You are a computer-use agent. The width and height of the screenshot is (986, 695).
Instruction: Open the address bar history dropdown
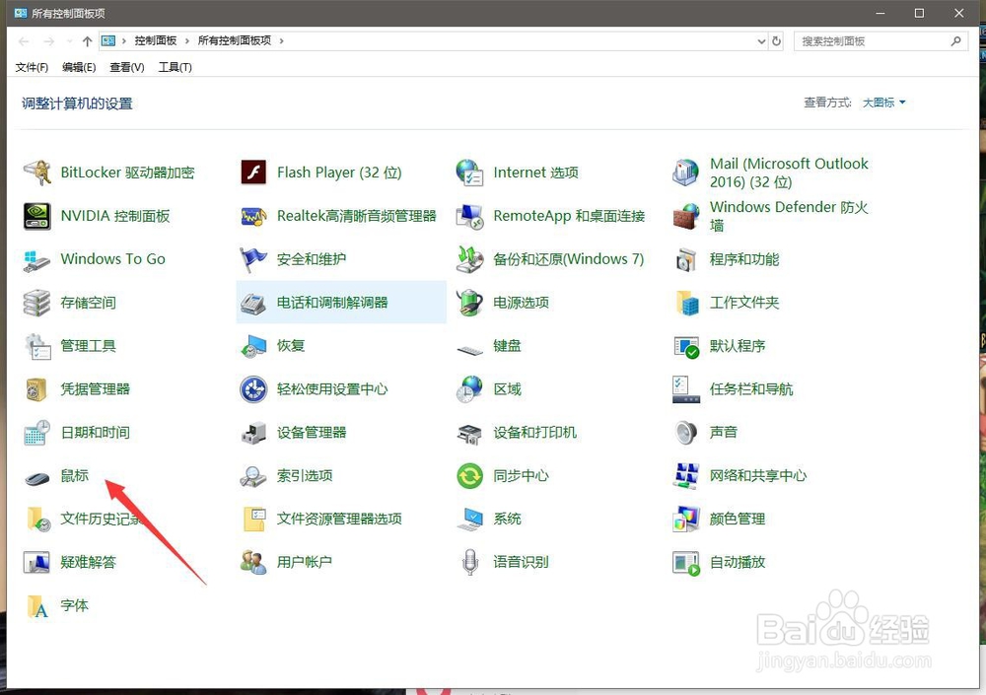pyautogui.click(x=759, y=41)
